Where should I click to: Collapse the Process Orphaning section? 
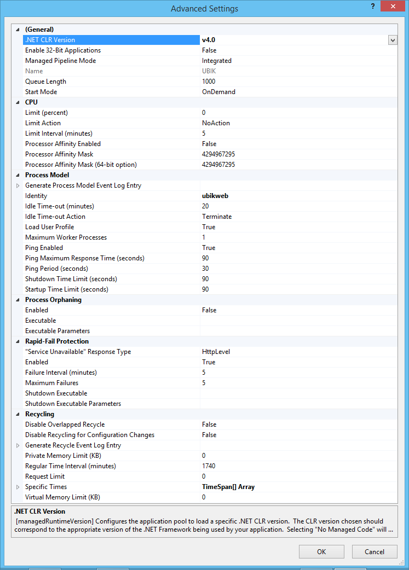(18, 300)
